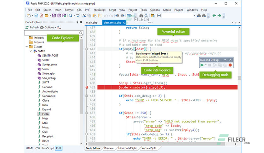Click the AB-AC Replace icon
Screen dimensions: 264x153
click(146, 16)
